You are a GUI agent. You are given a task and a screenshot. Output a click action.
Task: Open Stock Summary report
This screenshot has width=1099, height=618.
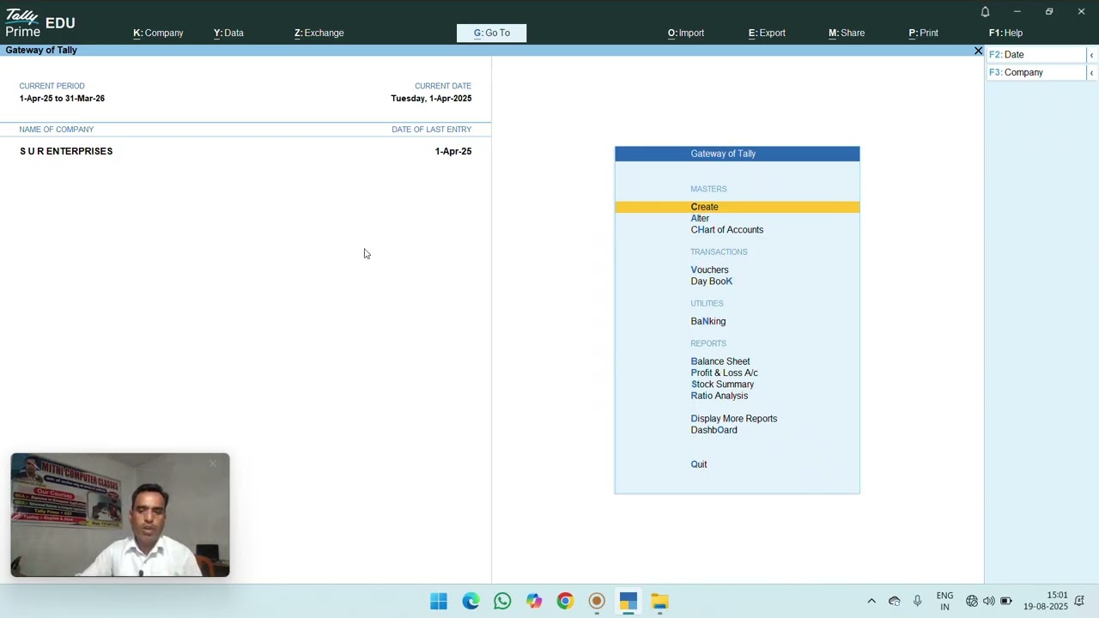click(722, 385)
